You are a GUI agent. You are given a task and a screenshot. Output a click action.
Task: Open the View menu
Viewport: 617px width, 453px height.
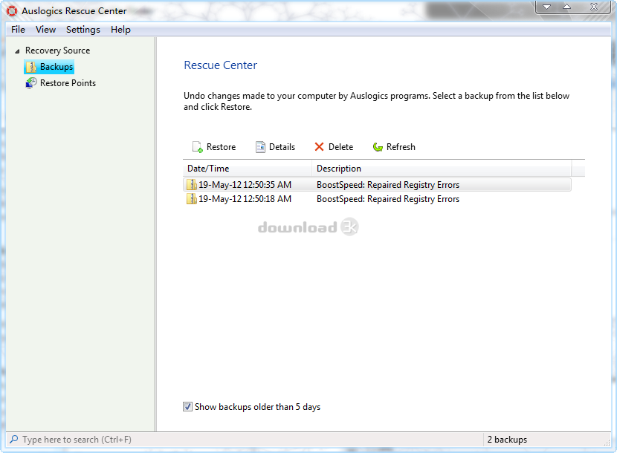point(45,30)
